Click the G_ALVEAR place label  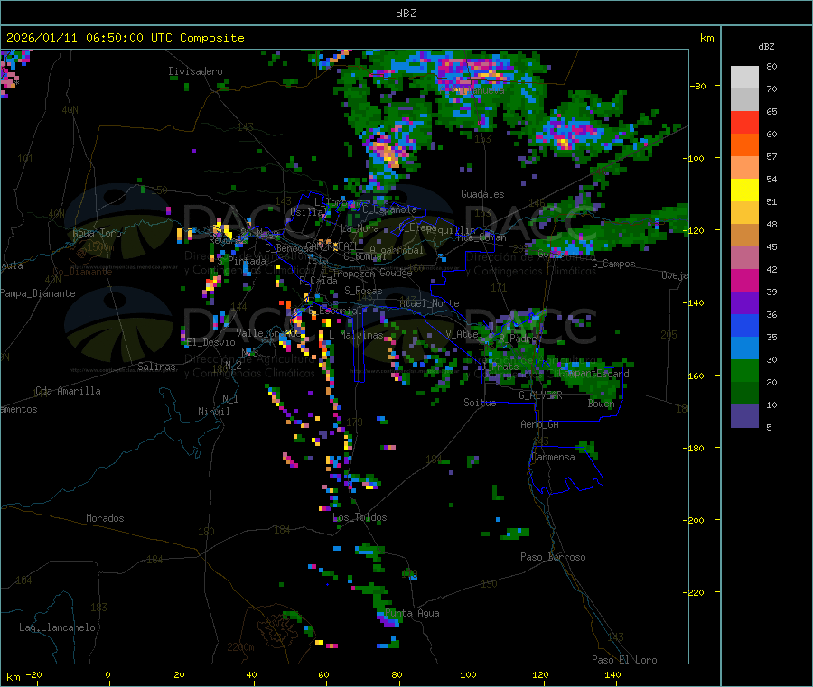point(540,395)
